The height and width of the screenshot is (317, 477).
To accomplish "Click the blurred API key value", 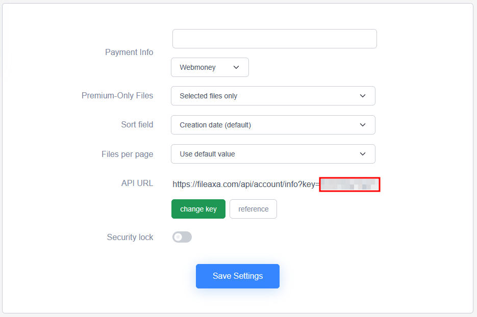I will click(x=349, y=184).
